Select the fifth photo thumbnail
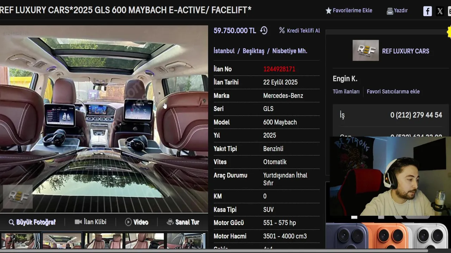 click(x=186, y=241)
